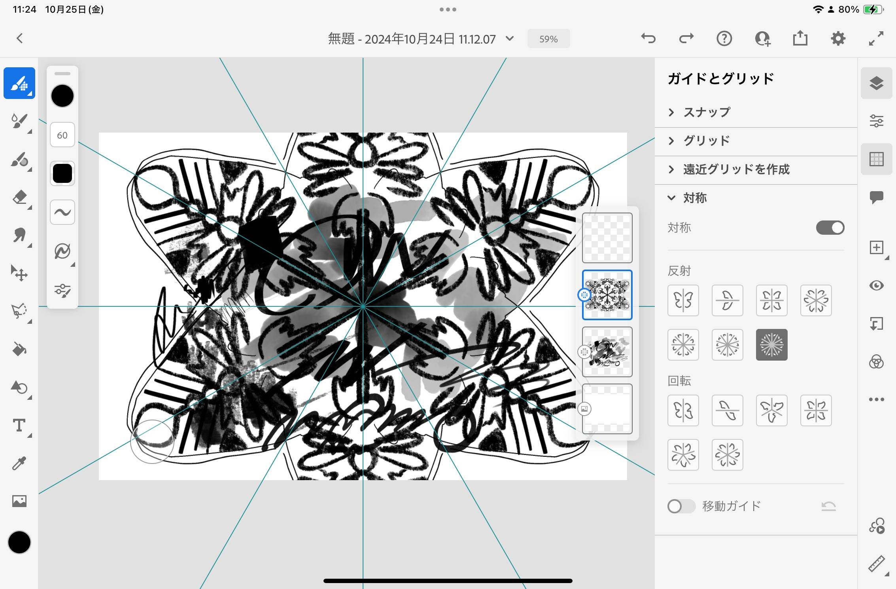
Task: Toggle layer visibility eye icon
Action: [x=877, y=285]
